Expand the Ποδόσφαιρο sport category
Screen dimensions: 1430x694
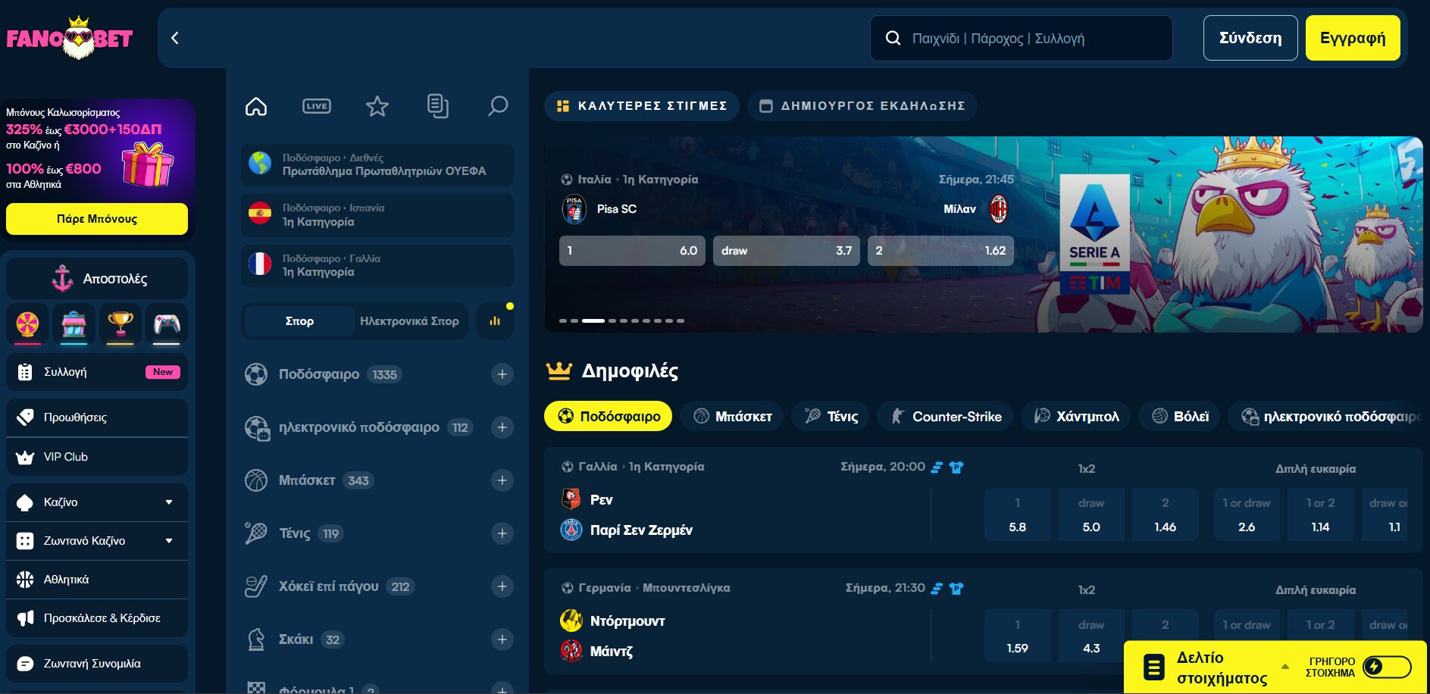pyautogui.click(x=502, y=374)
